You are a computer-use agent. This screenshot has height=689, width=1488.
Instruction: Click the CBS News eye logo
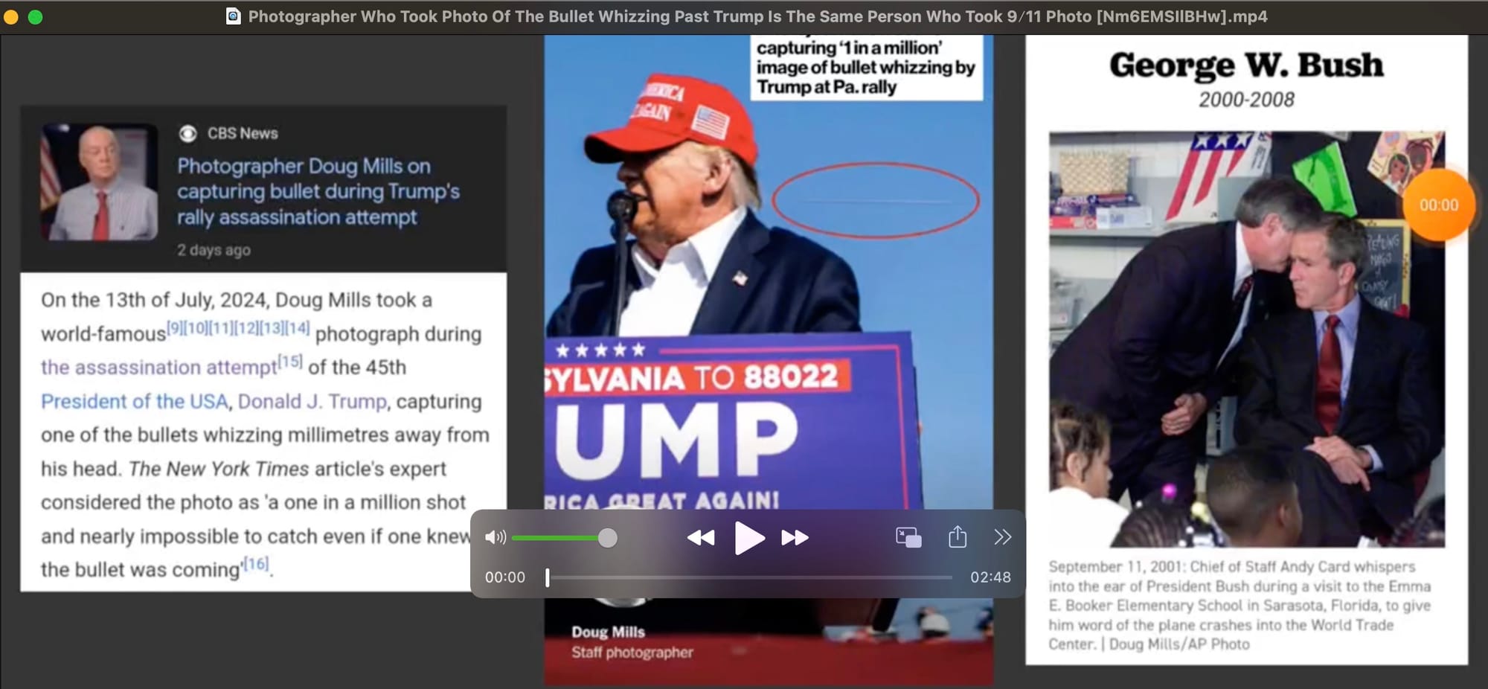point(187,133)
